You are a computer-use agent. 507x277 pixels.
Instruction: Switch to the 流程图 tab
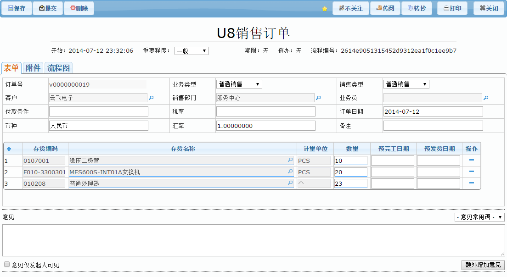(x=59, y=68)
